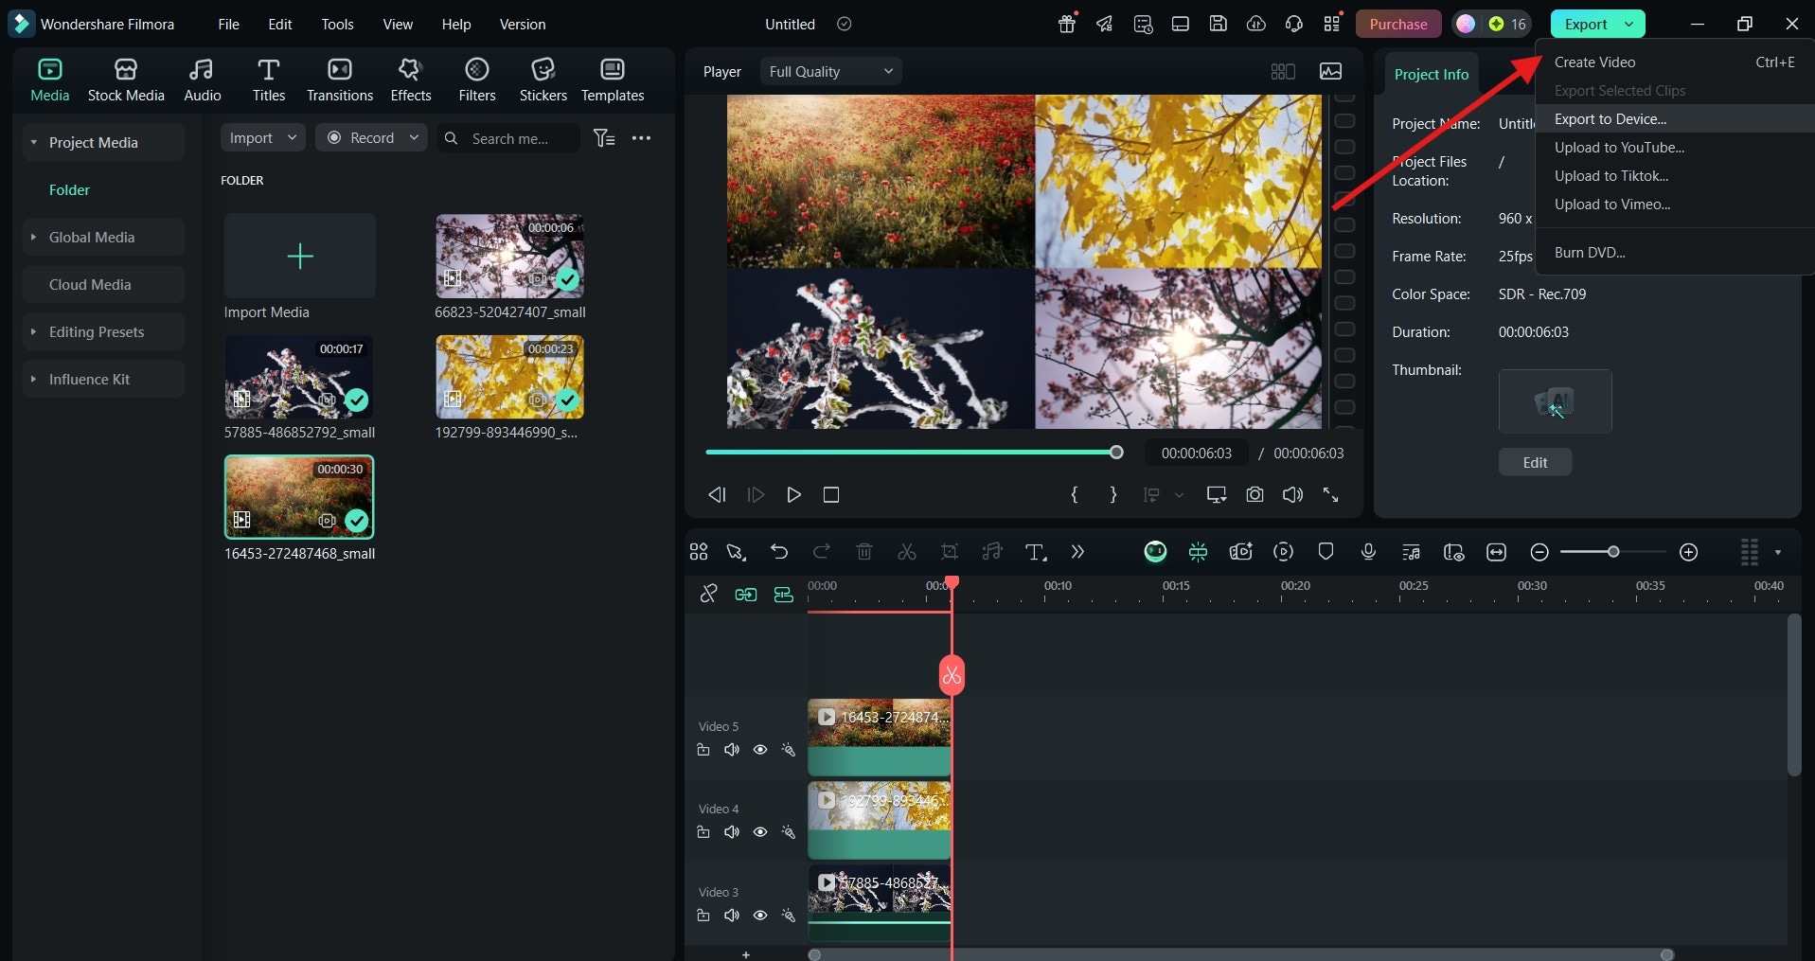Select the Folder item
This screenshot has width=1815, height=961.
click(69, 189)
